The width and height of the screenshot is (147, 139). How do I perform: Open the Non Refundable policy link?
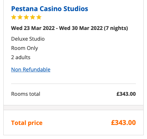tap(31, 69)
